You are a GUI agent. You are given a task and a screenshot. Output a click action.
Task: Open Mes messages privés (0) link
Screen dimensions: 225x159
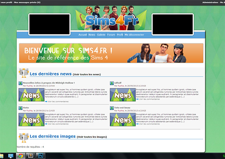coord(27,3)
